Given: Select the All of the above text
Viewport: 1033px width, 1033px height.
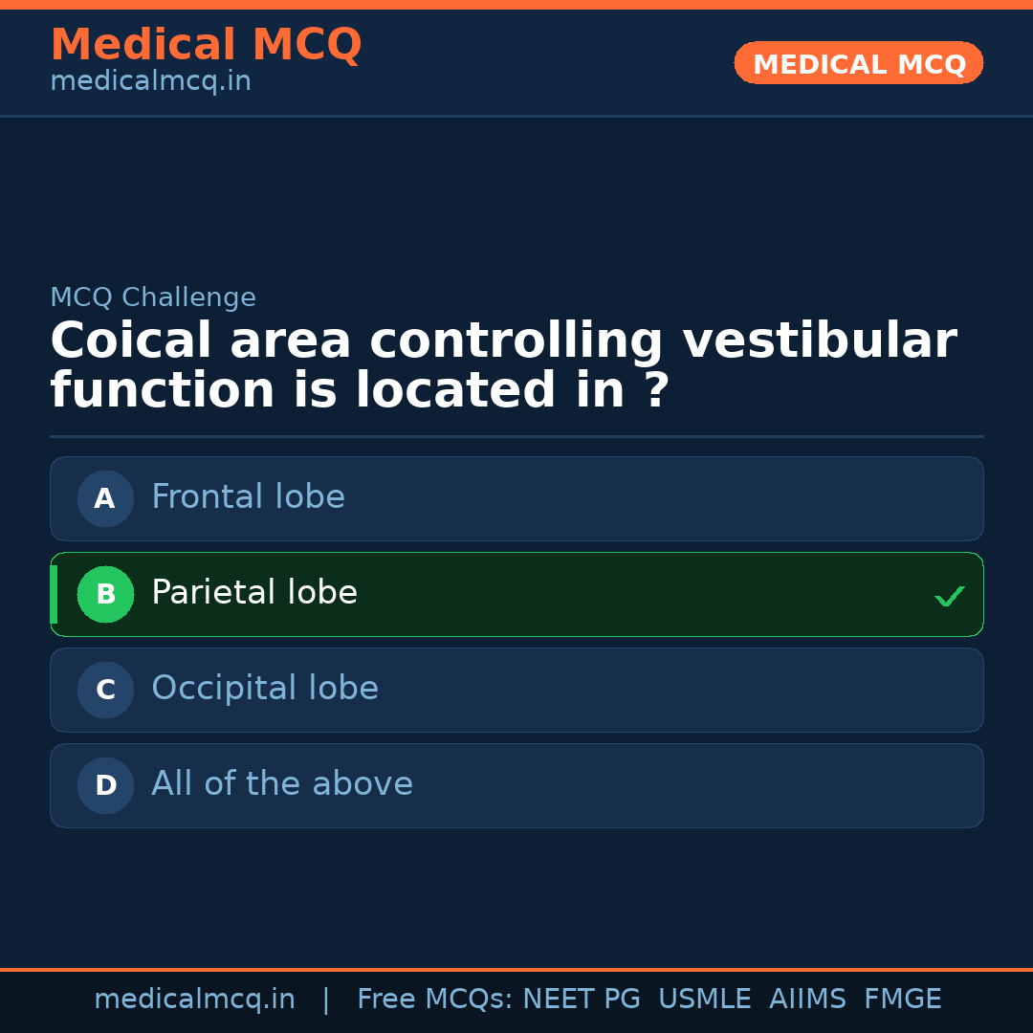Looking at the screenshot, I should (x=282, y=784).
